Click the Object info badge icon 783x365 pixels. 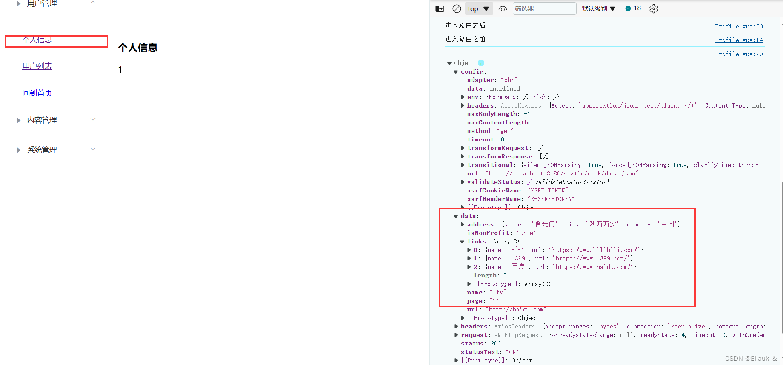coord(481,63)
